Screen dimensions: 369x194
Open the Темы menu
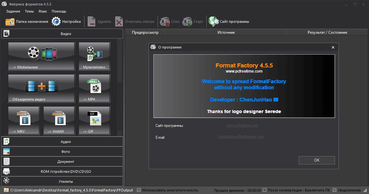tap(29, 11)
